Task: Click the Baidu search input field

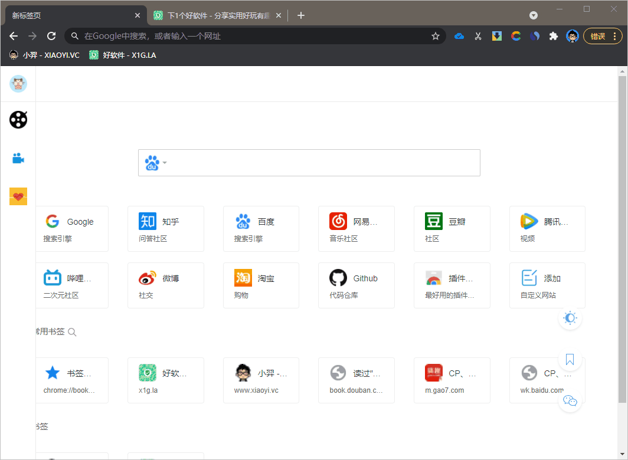Action: [322, 163]
